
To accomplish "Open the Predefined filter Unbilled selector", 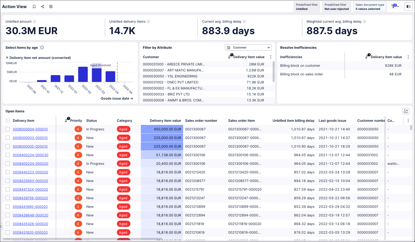I will (x=307, y=7).
